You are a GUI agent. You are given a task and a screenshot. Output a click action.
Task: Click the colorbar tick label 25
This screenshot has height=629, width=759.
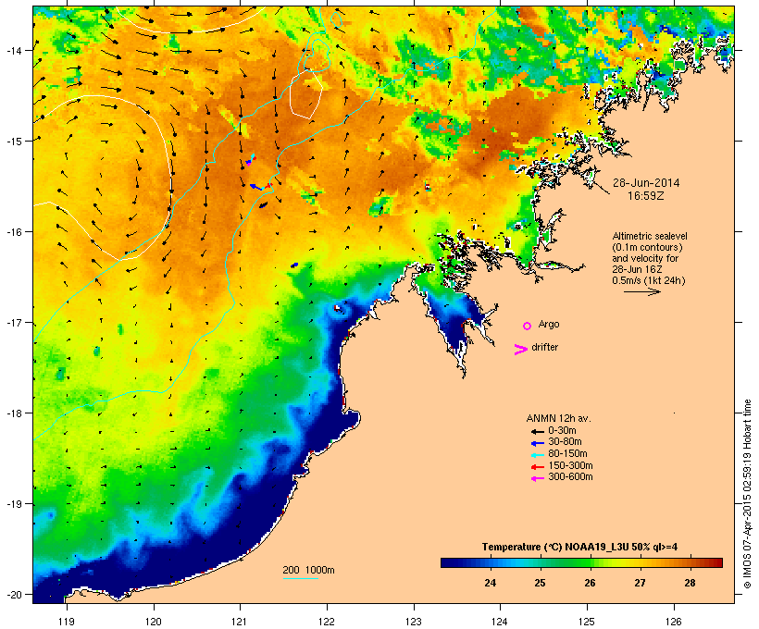tap(540, 583)
